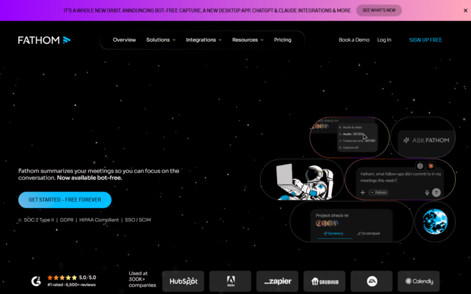Click the Calendly logo tile
This screenshot has width=471, height=294.
(419, 281)
